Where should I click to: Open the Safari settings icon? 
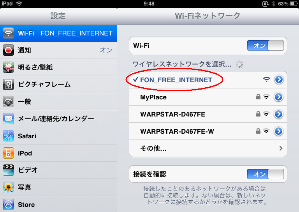tap(8, 136)
